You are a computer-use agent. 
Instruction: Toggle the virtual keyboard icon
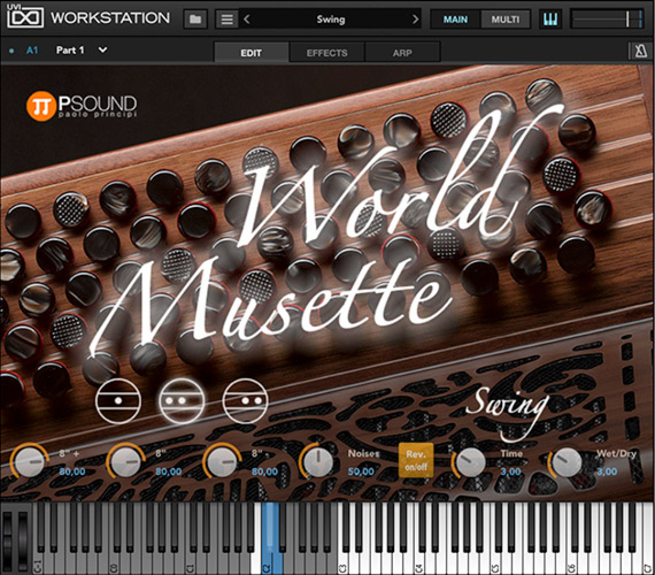[x=551, y=20]
